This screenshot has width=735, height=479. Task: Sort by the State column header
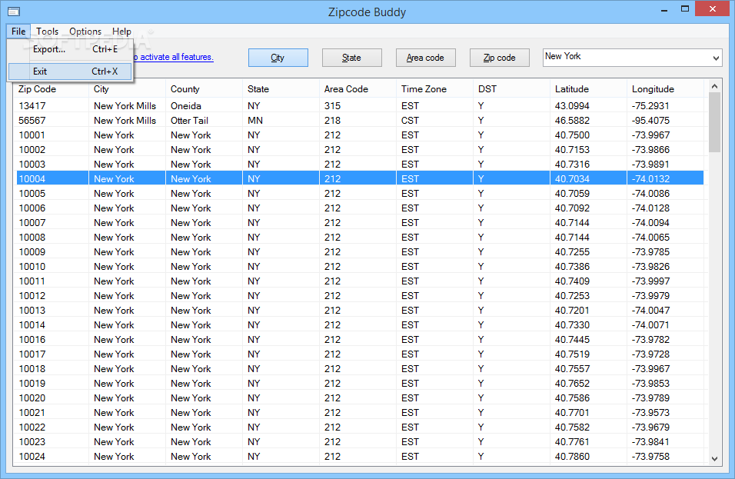tap(281, 89)
